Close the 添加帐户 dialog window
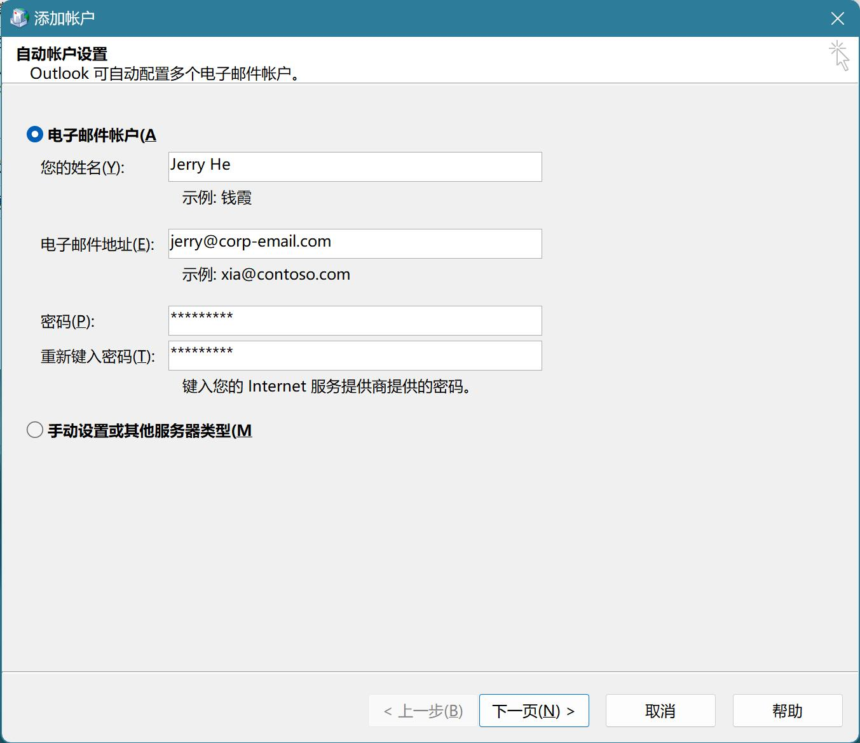This screenshot has height=743, width=860. [837, 18]
